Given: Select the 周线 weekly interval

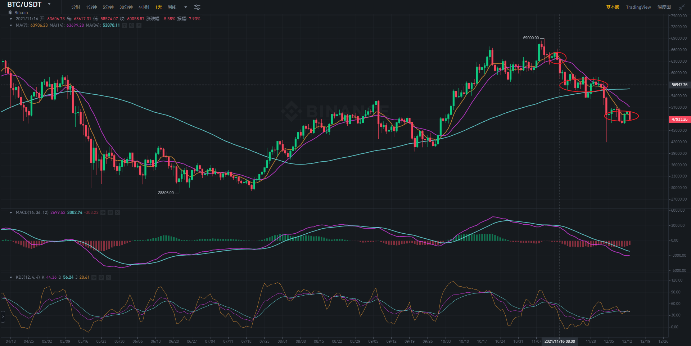Looking at the screenshot, I should pos(172,7).
